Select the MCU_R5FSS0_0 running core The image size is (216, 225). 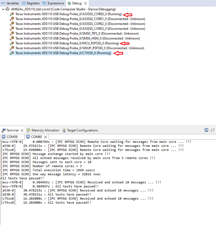67,43
